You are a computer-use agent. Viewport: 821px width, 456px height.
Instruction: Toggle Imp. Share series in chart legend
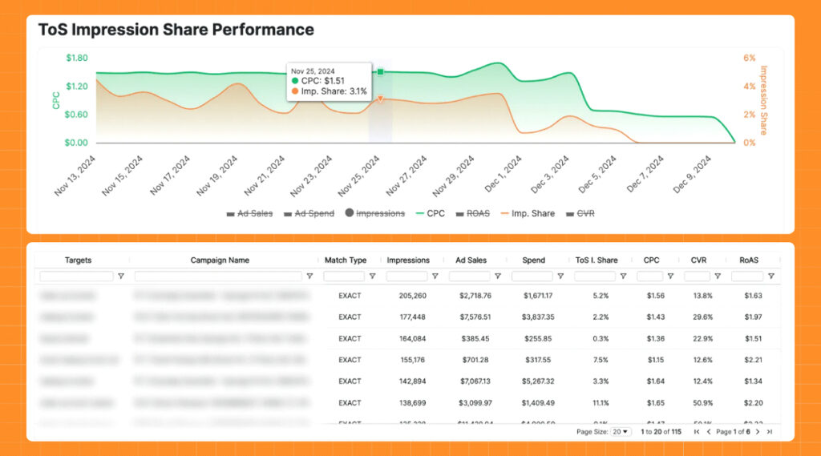click(526, 213)
